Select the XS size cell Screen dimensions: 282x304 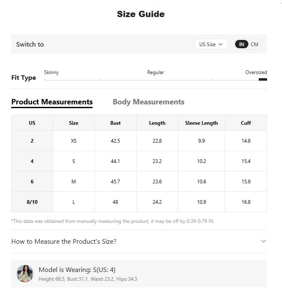coord(74,141)
